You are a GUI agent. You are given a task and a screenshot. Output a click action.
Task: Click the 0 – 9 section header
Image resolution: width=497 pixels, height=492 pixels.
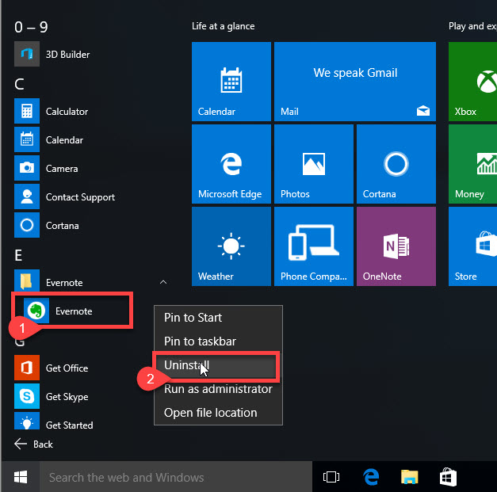[x=31, y=27]
